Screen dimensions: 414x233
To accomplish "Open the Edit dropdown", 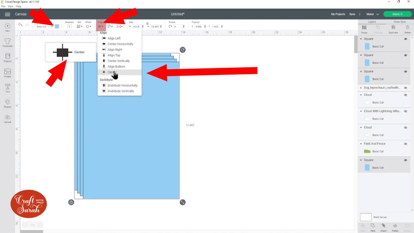I will tap(79, 26).
